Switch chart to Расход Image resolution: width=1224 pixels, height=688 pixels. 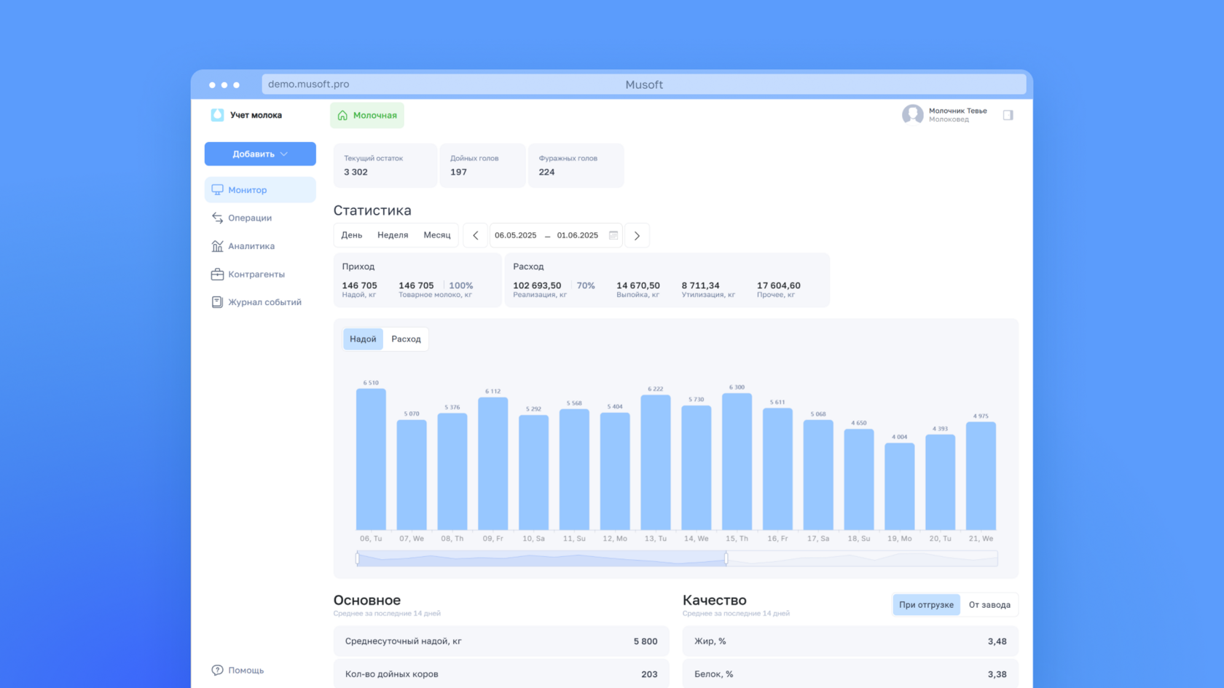click(x=406, y=339)
